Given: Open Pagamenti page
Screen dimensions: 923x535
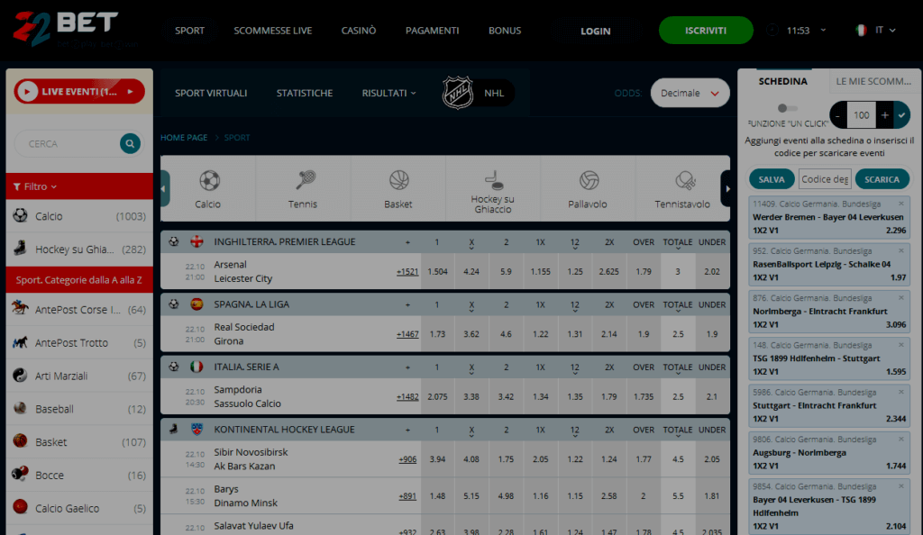Looking at the screenshot, I should (x=432, y=31).
